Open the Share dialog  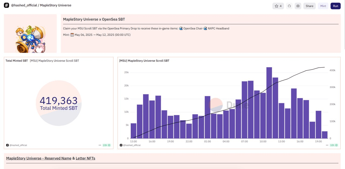tap(309, 6)
